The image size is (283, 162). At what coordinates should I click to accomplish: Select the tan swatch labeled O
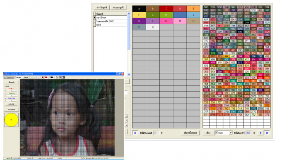pos(193,21)
